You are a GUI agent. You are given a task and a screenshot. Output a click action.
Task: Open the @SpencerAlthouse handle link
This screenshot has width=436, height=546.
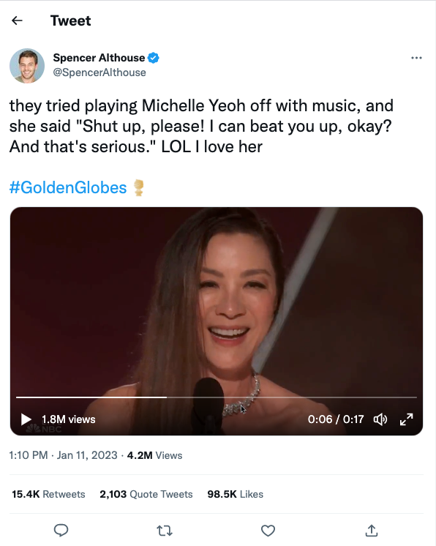pos(99,72)
